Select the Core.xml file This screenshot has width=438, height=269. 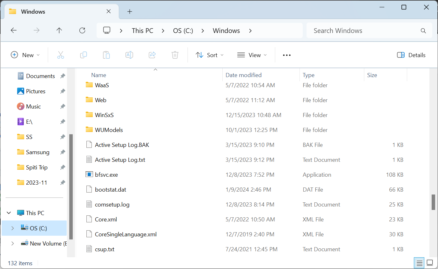pyautogui.click(x=106, y=219)
